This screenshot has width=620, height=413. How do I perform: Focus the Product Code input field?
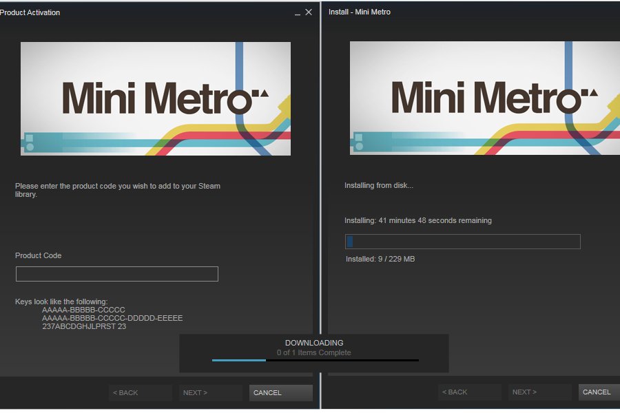(116, 274)
